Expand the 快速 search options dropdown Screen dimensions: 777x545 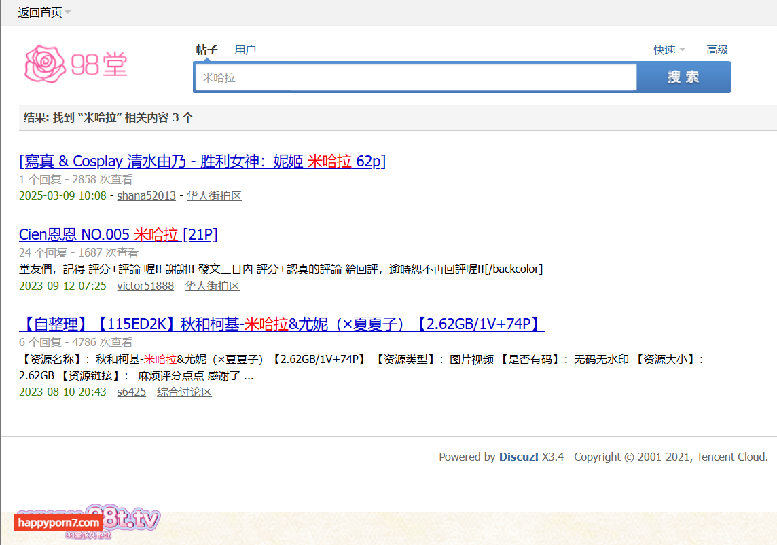pos(669,50)
